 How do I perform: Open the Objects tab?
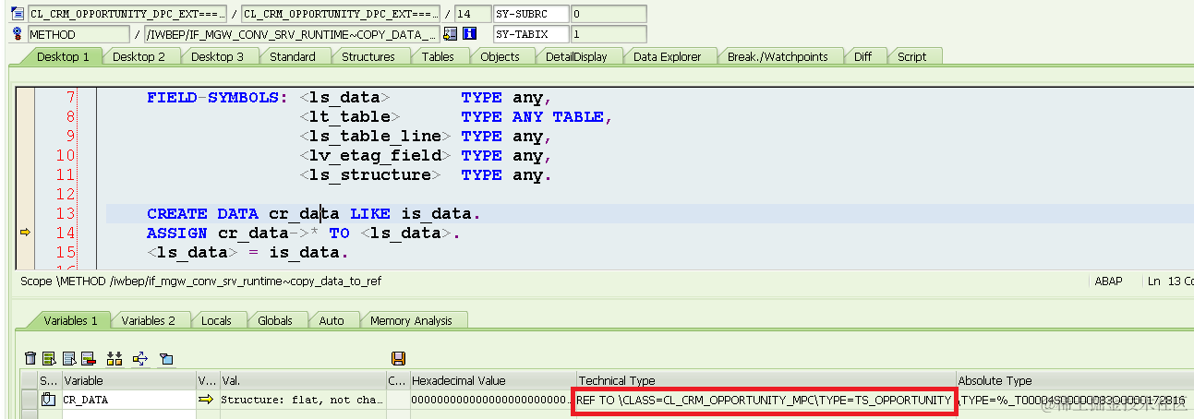coord(500,56)
